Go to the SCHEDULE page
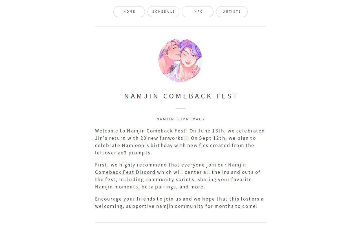 164,12
